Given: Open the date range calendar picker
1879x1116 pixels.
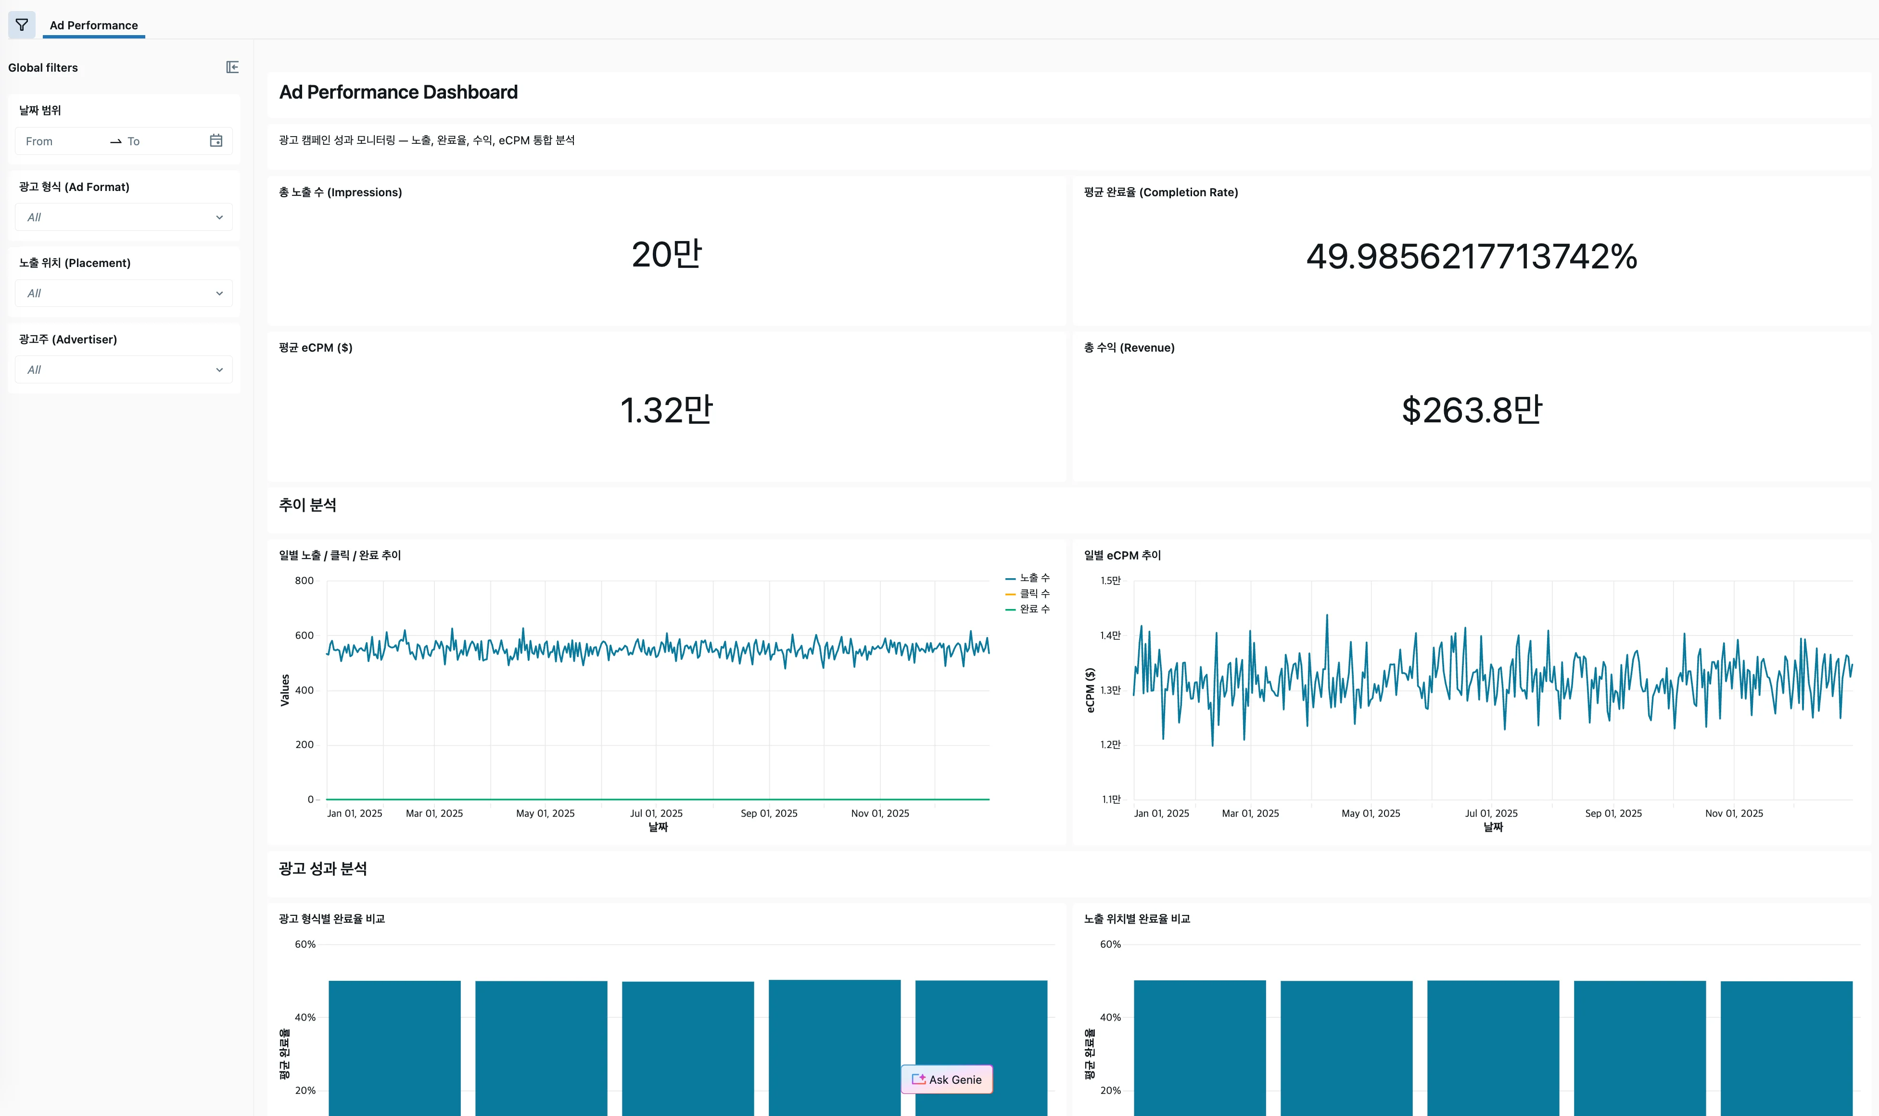Looking at the screenshot, I should [216, 140].
